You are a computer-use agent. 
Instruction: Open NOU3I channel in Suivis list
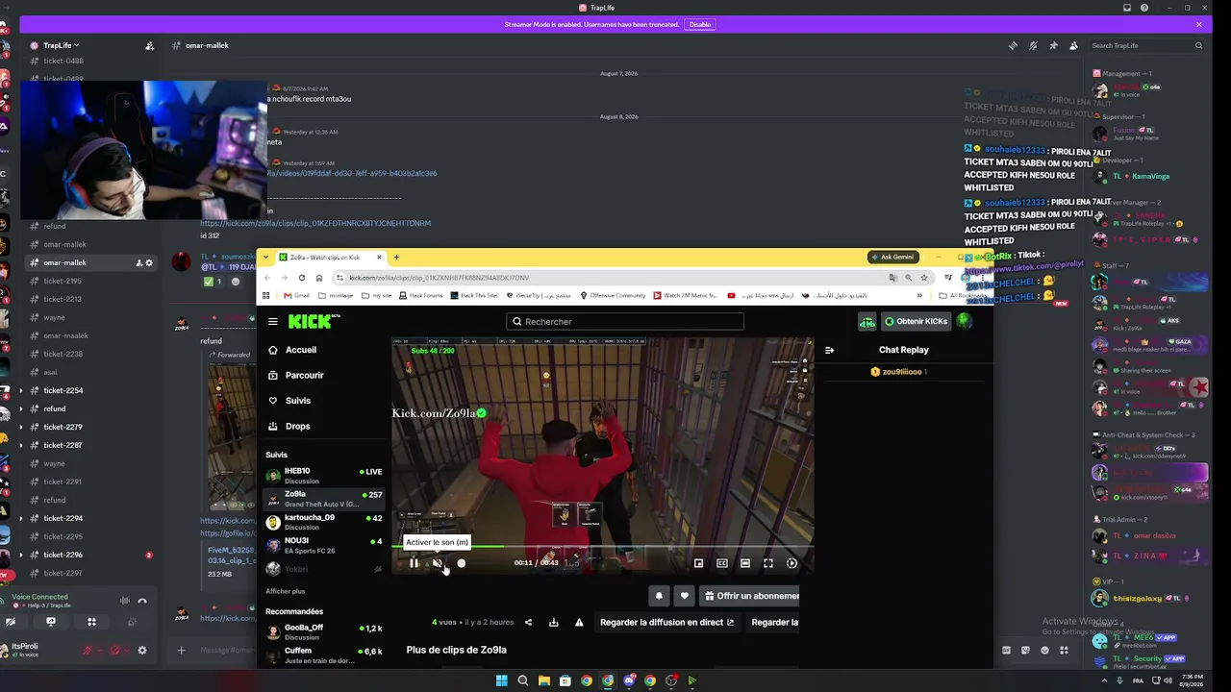(x=323, y=545)
